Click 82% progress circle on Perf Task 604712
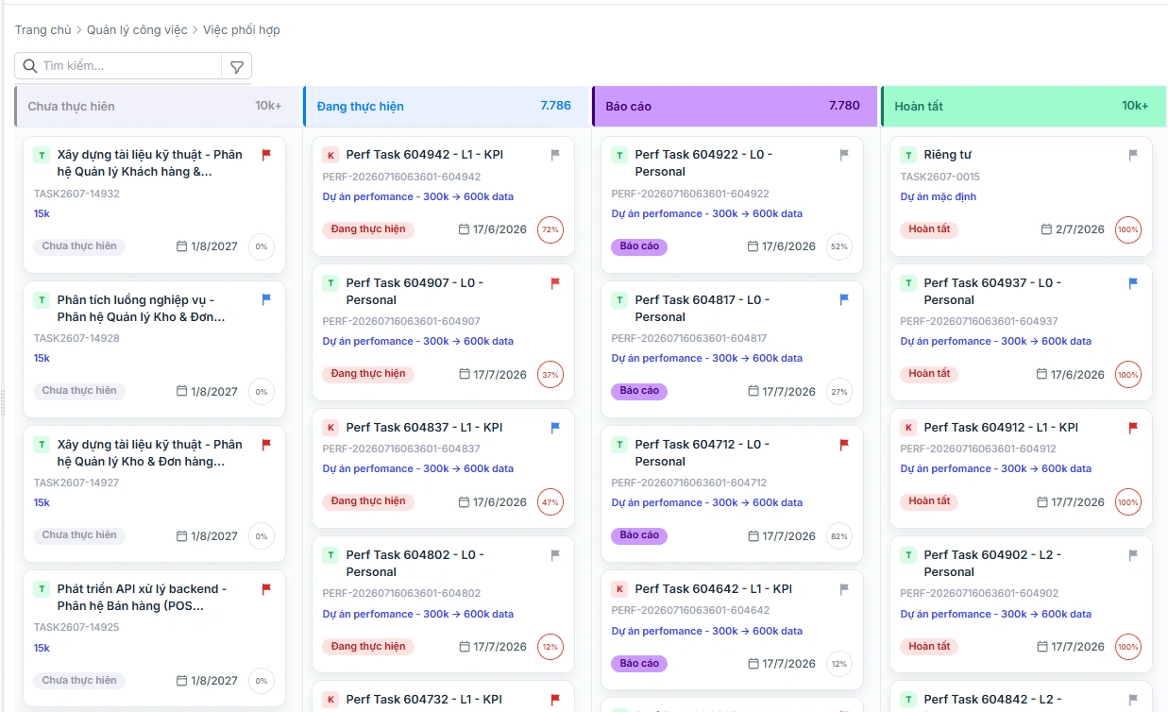 (839, 535)
